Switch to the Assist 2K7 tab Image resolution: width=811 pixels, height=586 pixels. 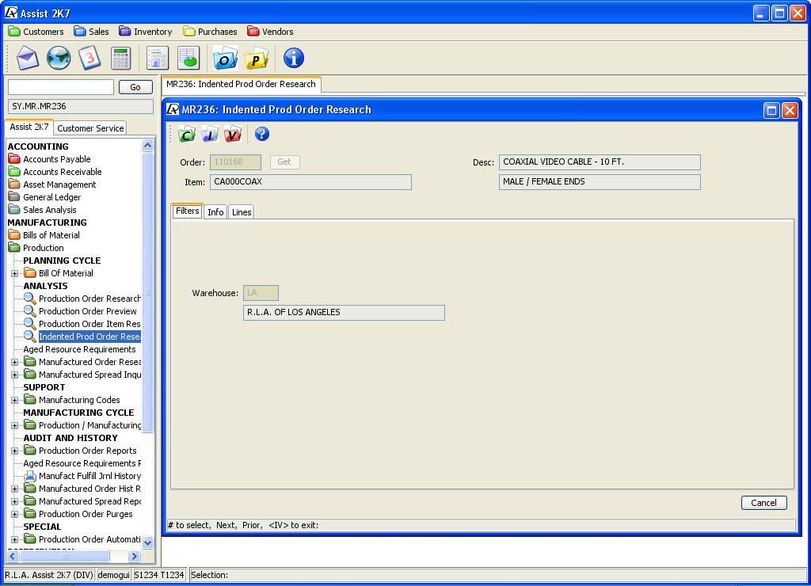tap(29, 127)
